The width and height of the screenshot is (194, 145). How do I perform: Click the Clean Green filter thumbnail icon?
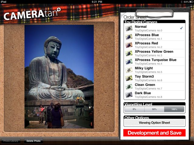[129, 86]
